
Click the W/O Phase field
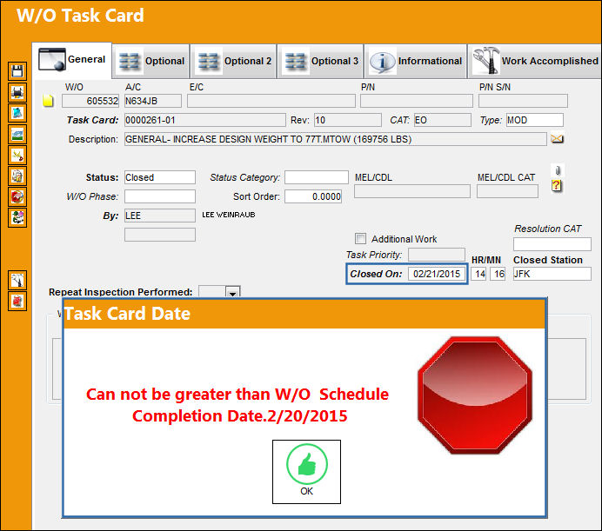coord(160,196)
